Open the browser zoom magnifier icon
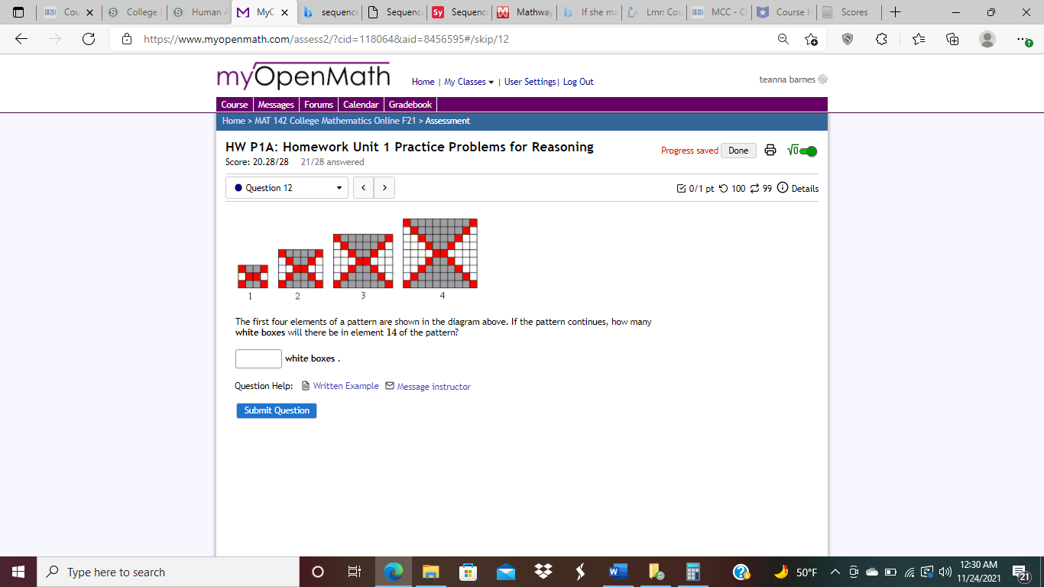 pyautogui.click(x=783, y=39)
